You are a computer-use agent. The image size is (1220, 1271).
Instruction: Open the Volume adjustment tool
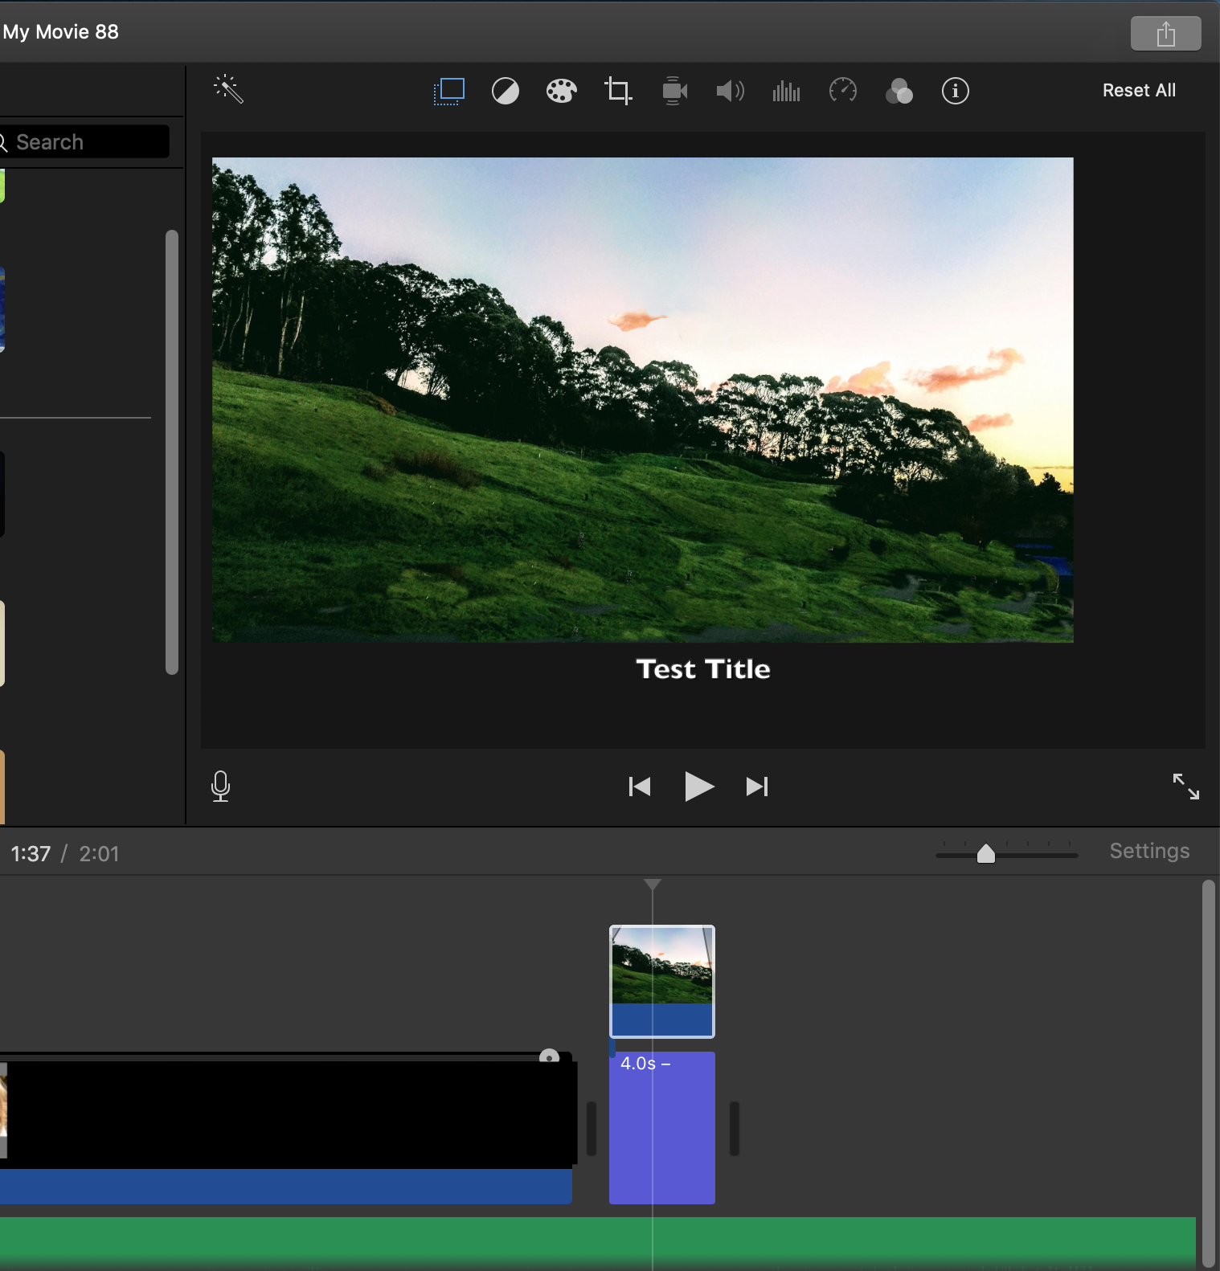(730, 91)
